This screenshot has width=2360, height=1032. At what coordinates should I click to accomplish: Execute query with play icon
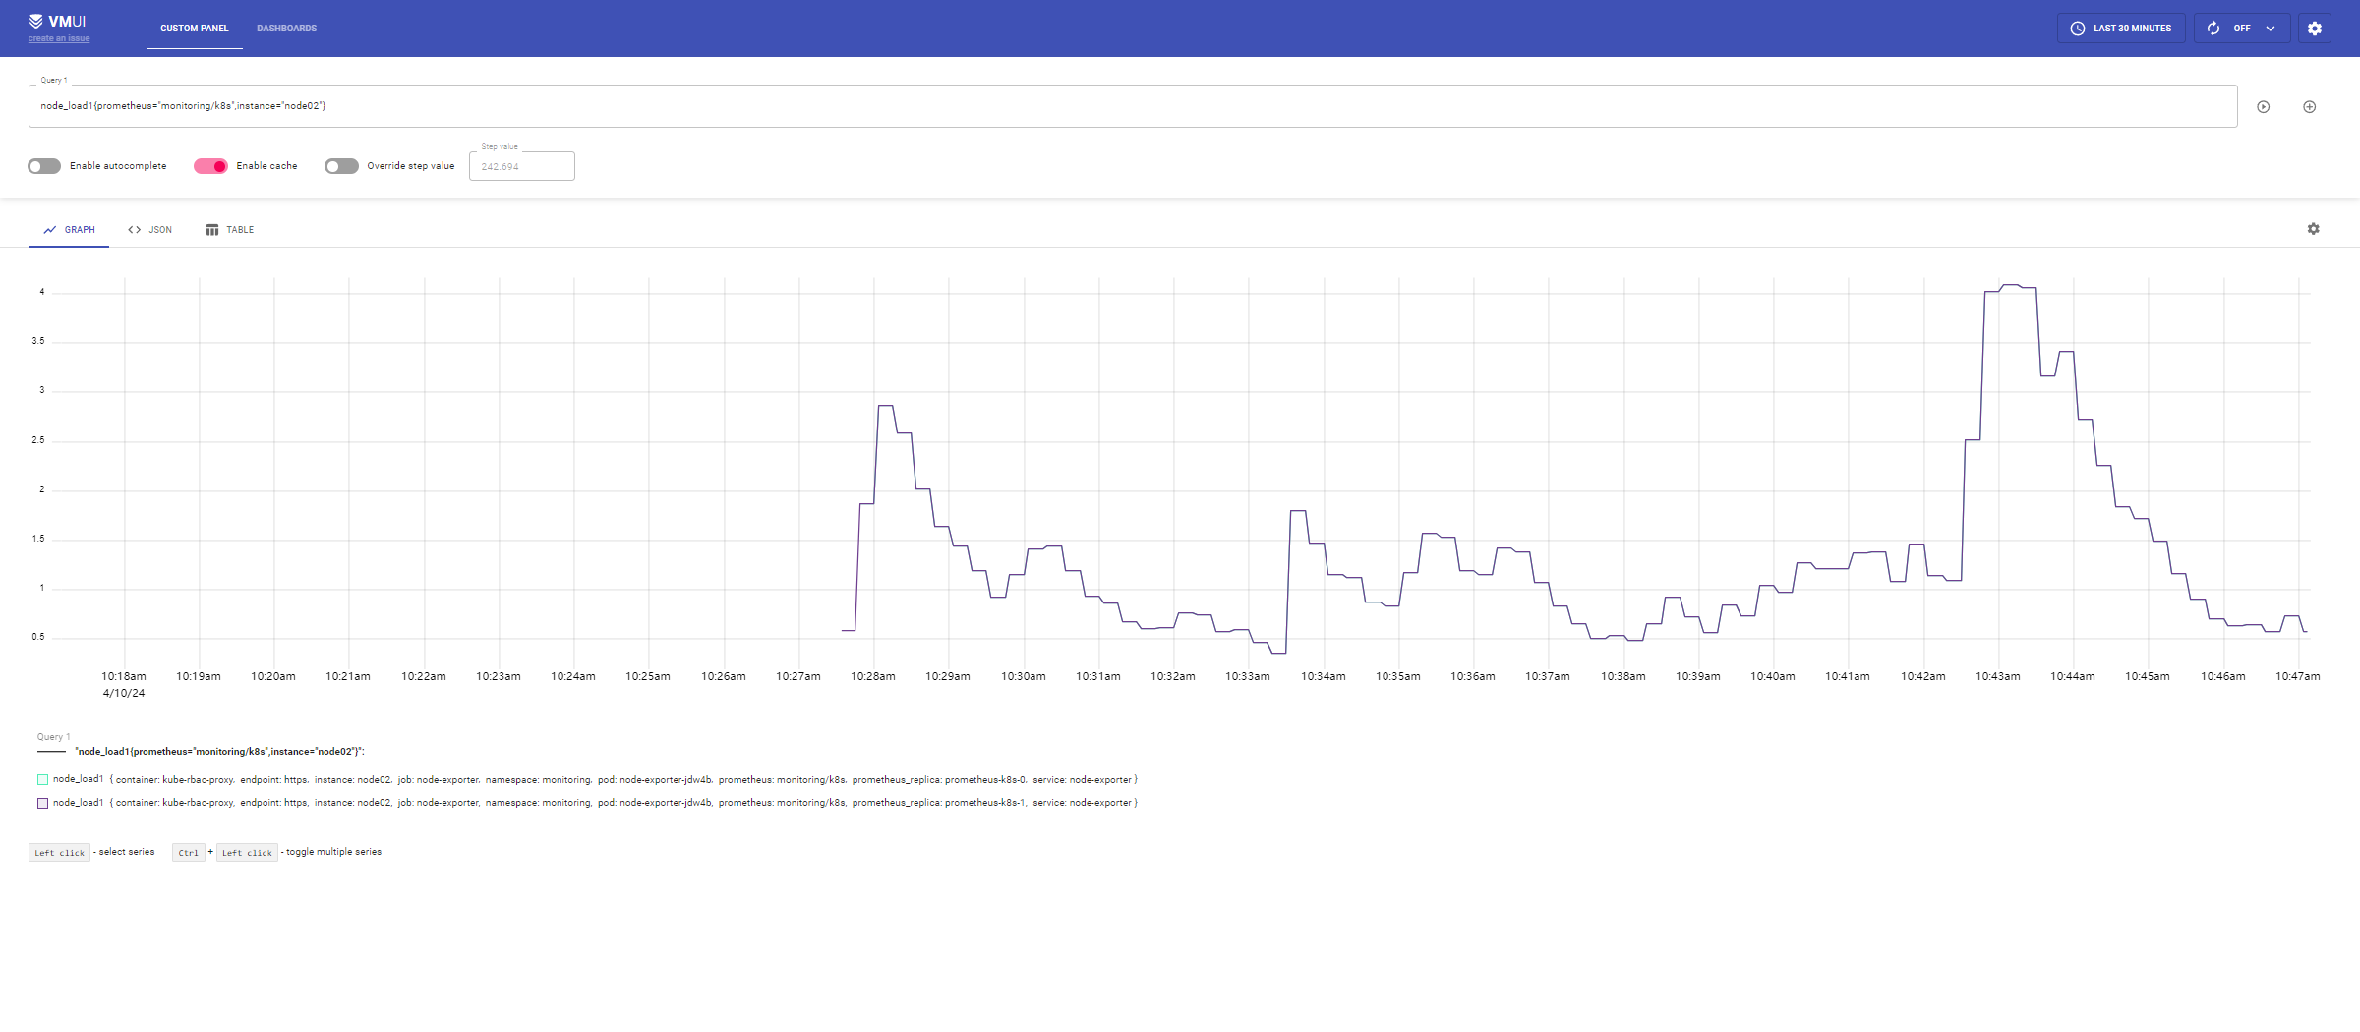point(2264,107)
